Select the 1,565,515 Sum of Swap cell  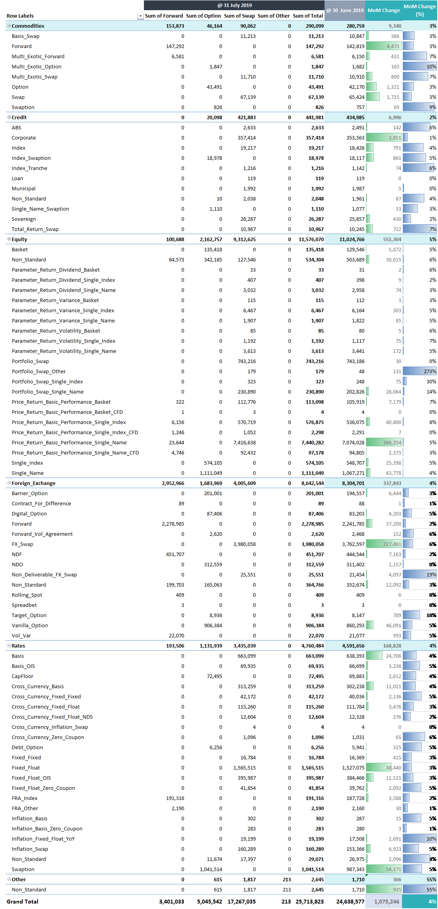point(244,768)
